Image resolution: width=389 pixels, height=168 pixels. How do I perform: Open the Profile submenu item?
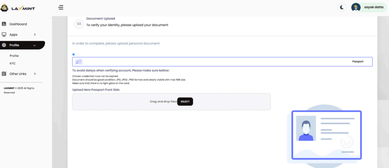(14, 56)
